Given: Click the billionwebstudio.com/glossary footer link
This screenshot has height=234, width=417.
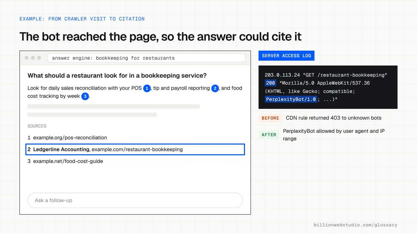Looking at the screenshot, I should pos(355,225).
